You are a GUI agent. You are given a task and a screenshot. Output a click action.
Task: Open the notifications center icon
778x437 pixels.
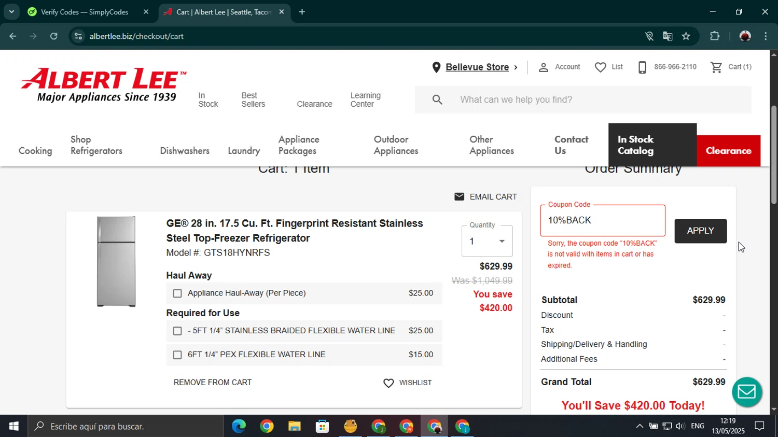click(759, 426)
